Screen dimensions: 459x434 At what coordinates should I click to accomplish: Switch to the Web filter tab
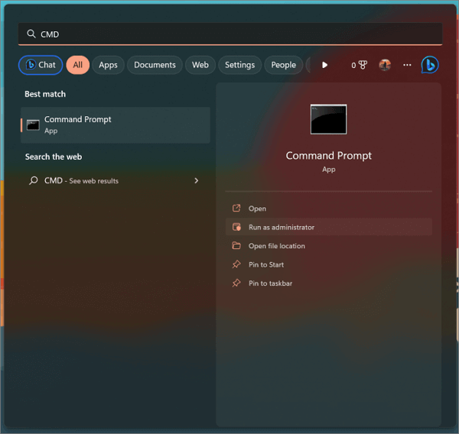pos(200,65)
